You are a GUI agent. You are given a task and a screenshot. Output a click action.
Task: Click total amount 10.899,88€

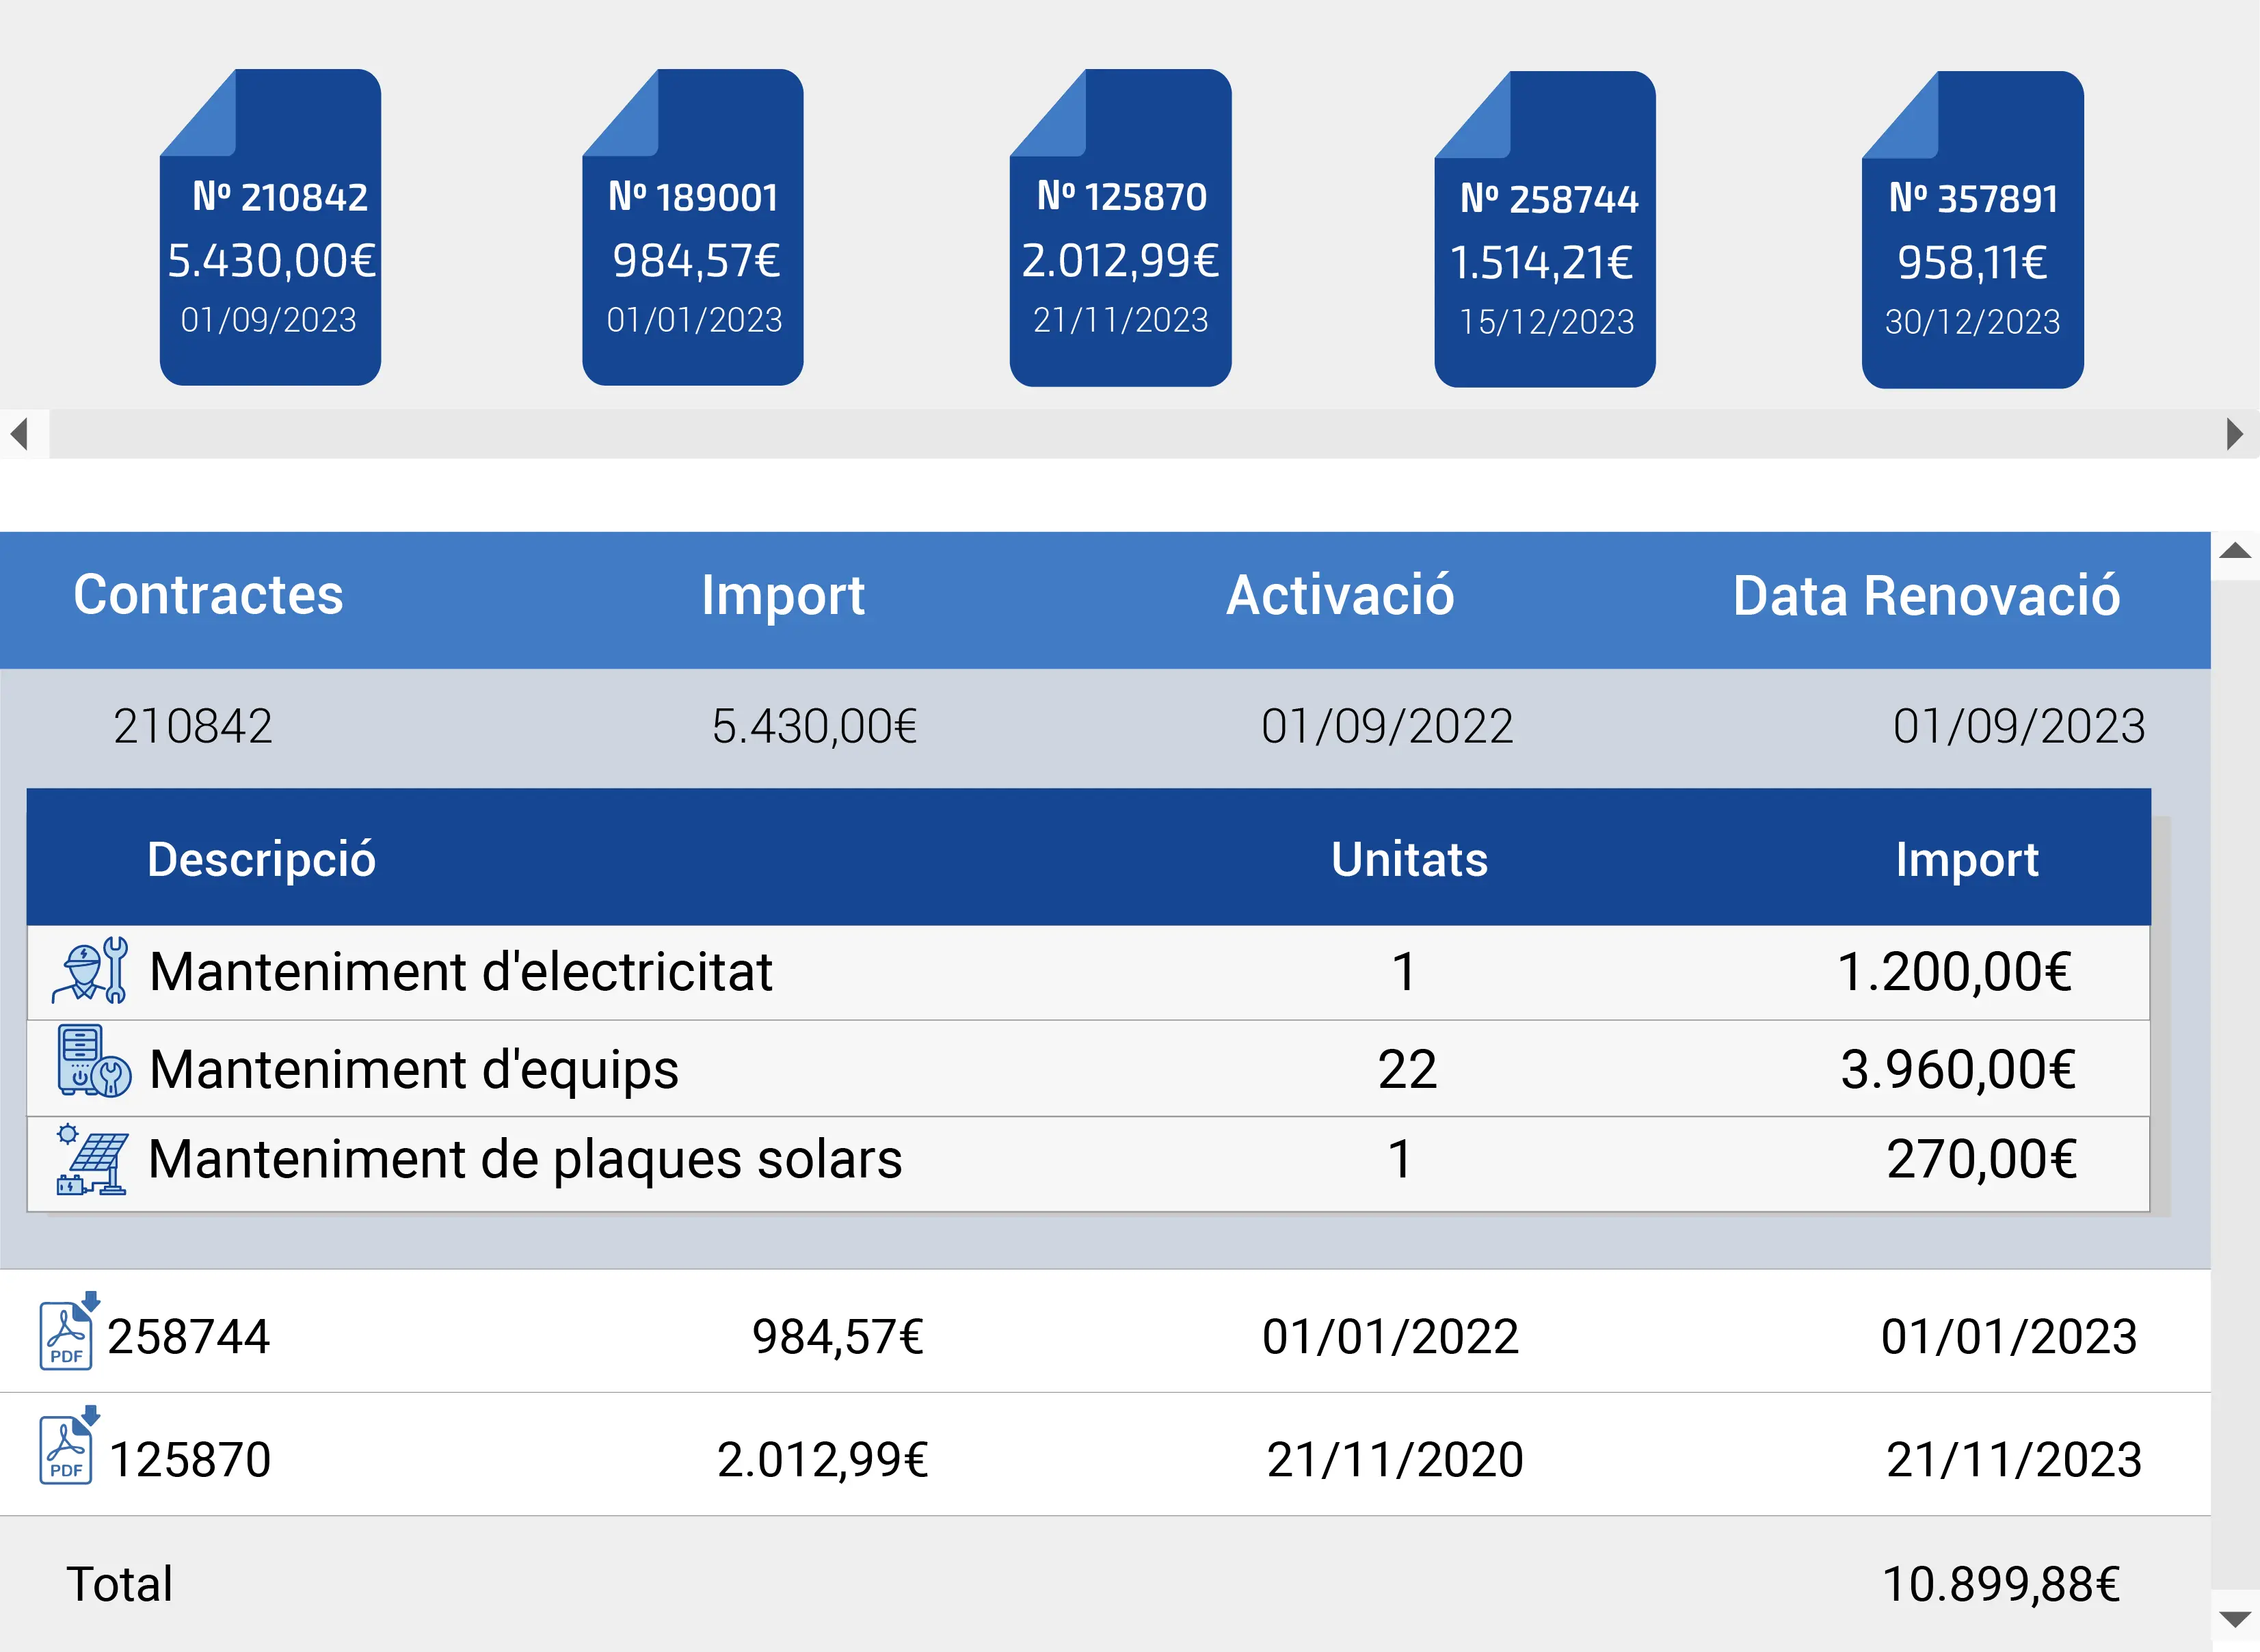click(x=2001, y=1585)
